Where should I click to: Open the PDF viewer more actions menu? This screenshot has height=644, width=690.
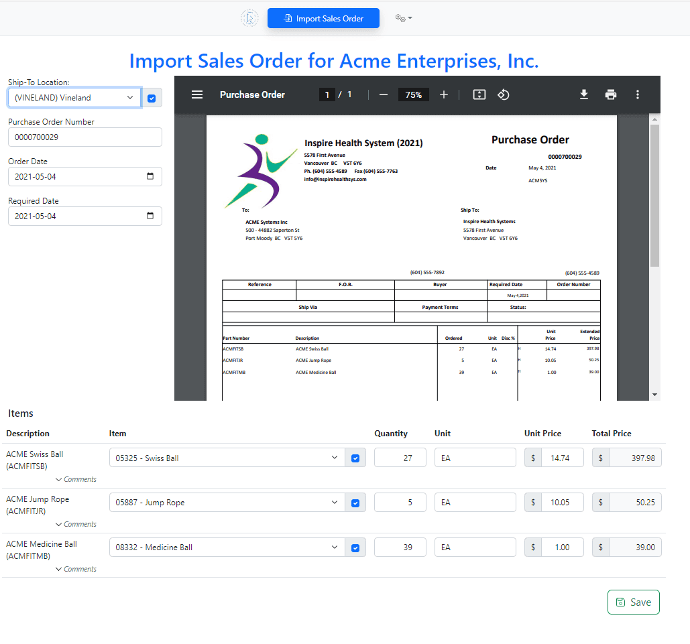[638, 94]
